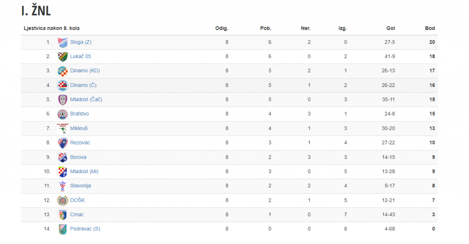Click the Sloga (Z) club crest icon
This screenshot has height=244, width=469.
62,42
